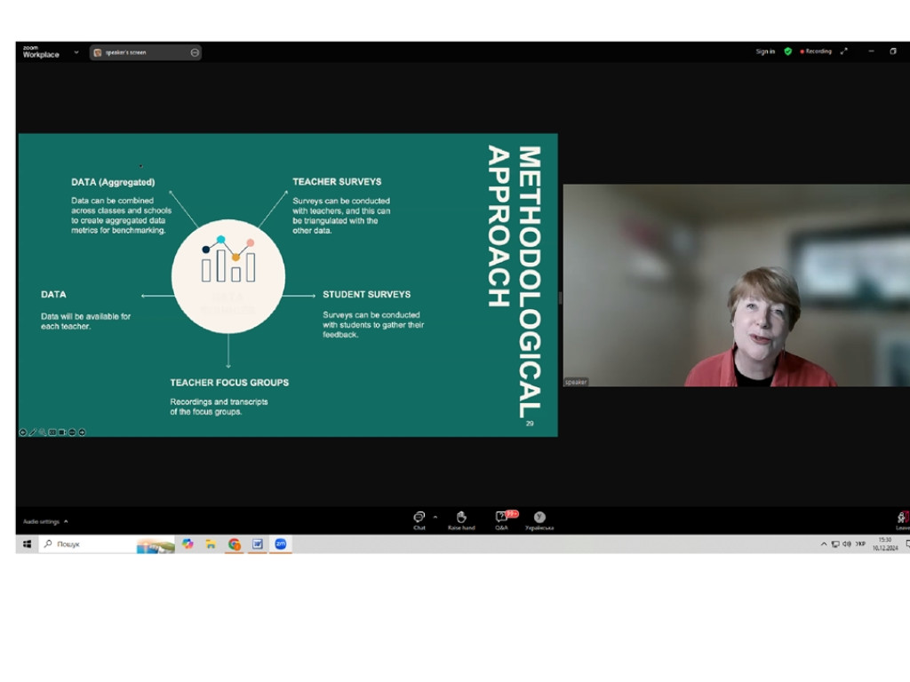The image size is (910, 682).
Task: Click 'Data will be available for each teacher' text
Action: pos(85,321)
